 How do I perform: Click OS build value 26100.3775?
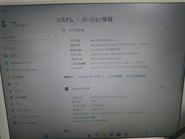[97, 109]
